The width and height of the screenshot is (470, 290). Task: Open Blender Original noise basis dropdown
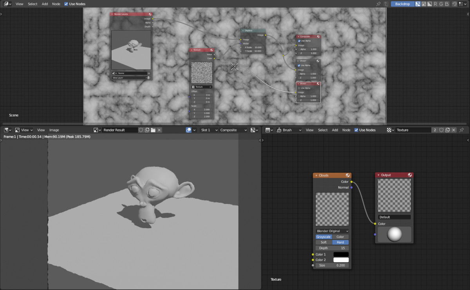click(332, 231)
